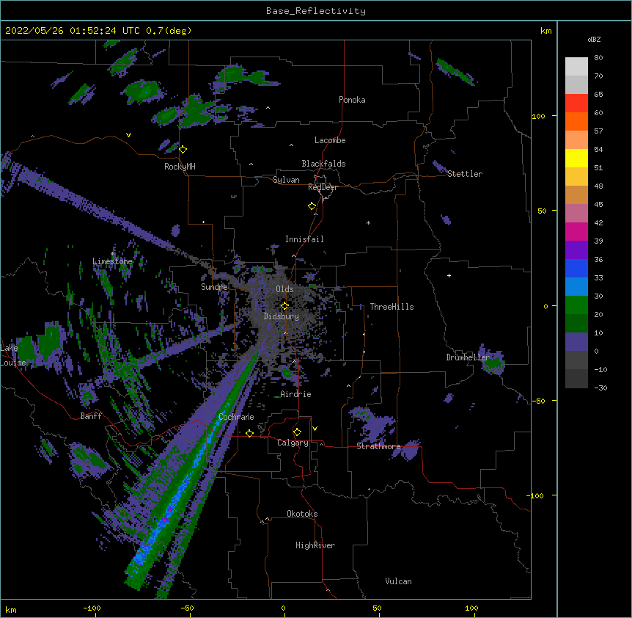The height and width of the screenshot is (618, 632).
Task: Select the Blackfalds label
Action: click(x=323, y=164)
